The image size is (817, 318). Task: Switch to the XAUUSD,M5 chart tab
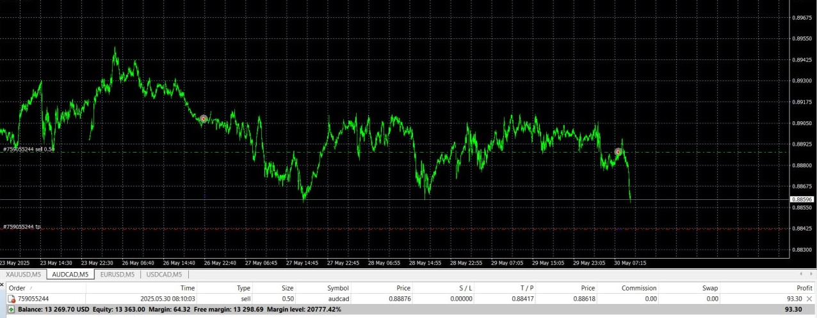point(24,275)
